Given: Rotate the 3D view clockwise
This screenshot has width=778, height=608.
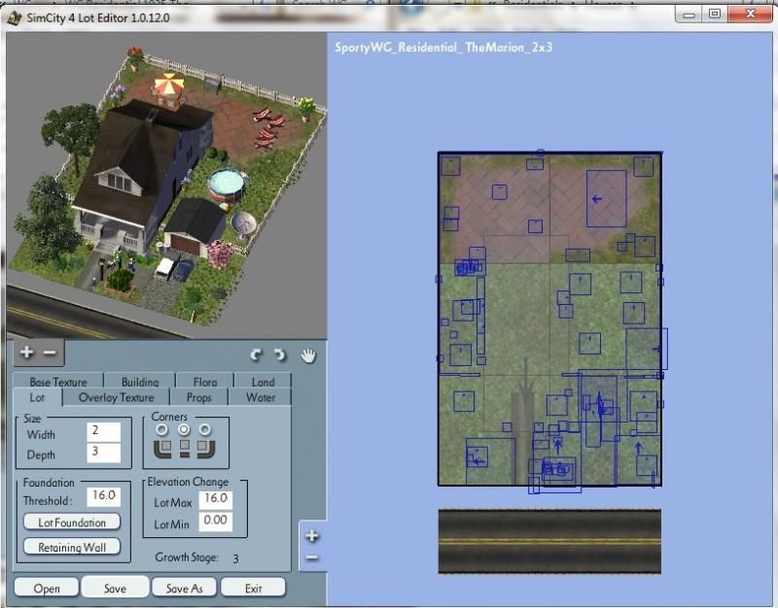Looking at the screenshot, I should (x=280, y=355).
